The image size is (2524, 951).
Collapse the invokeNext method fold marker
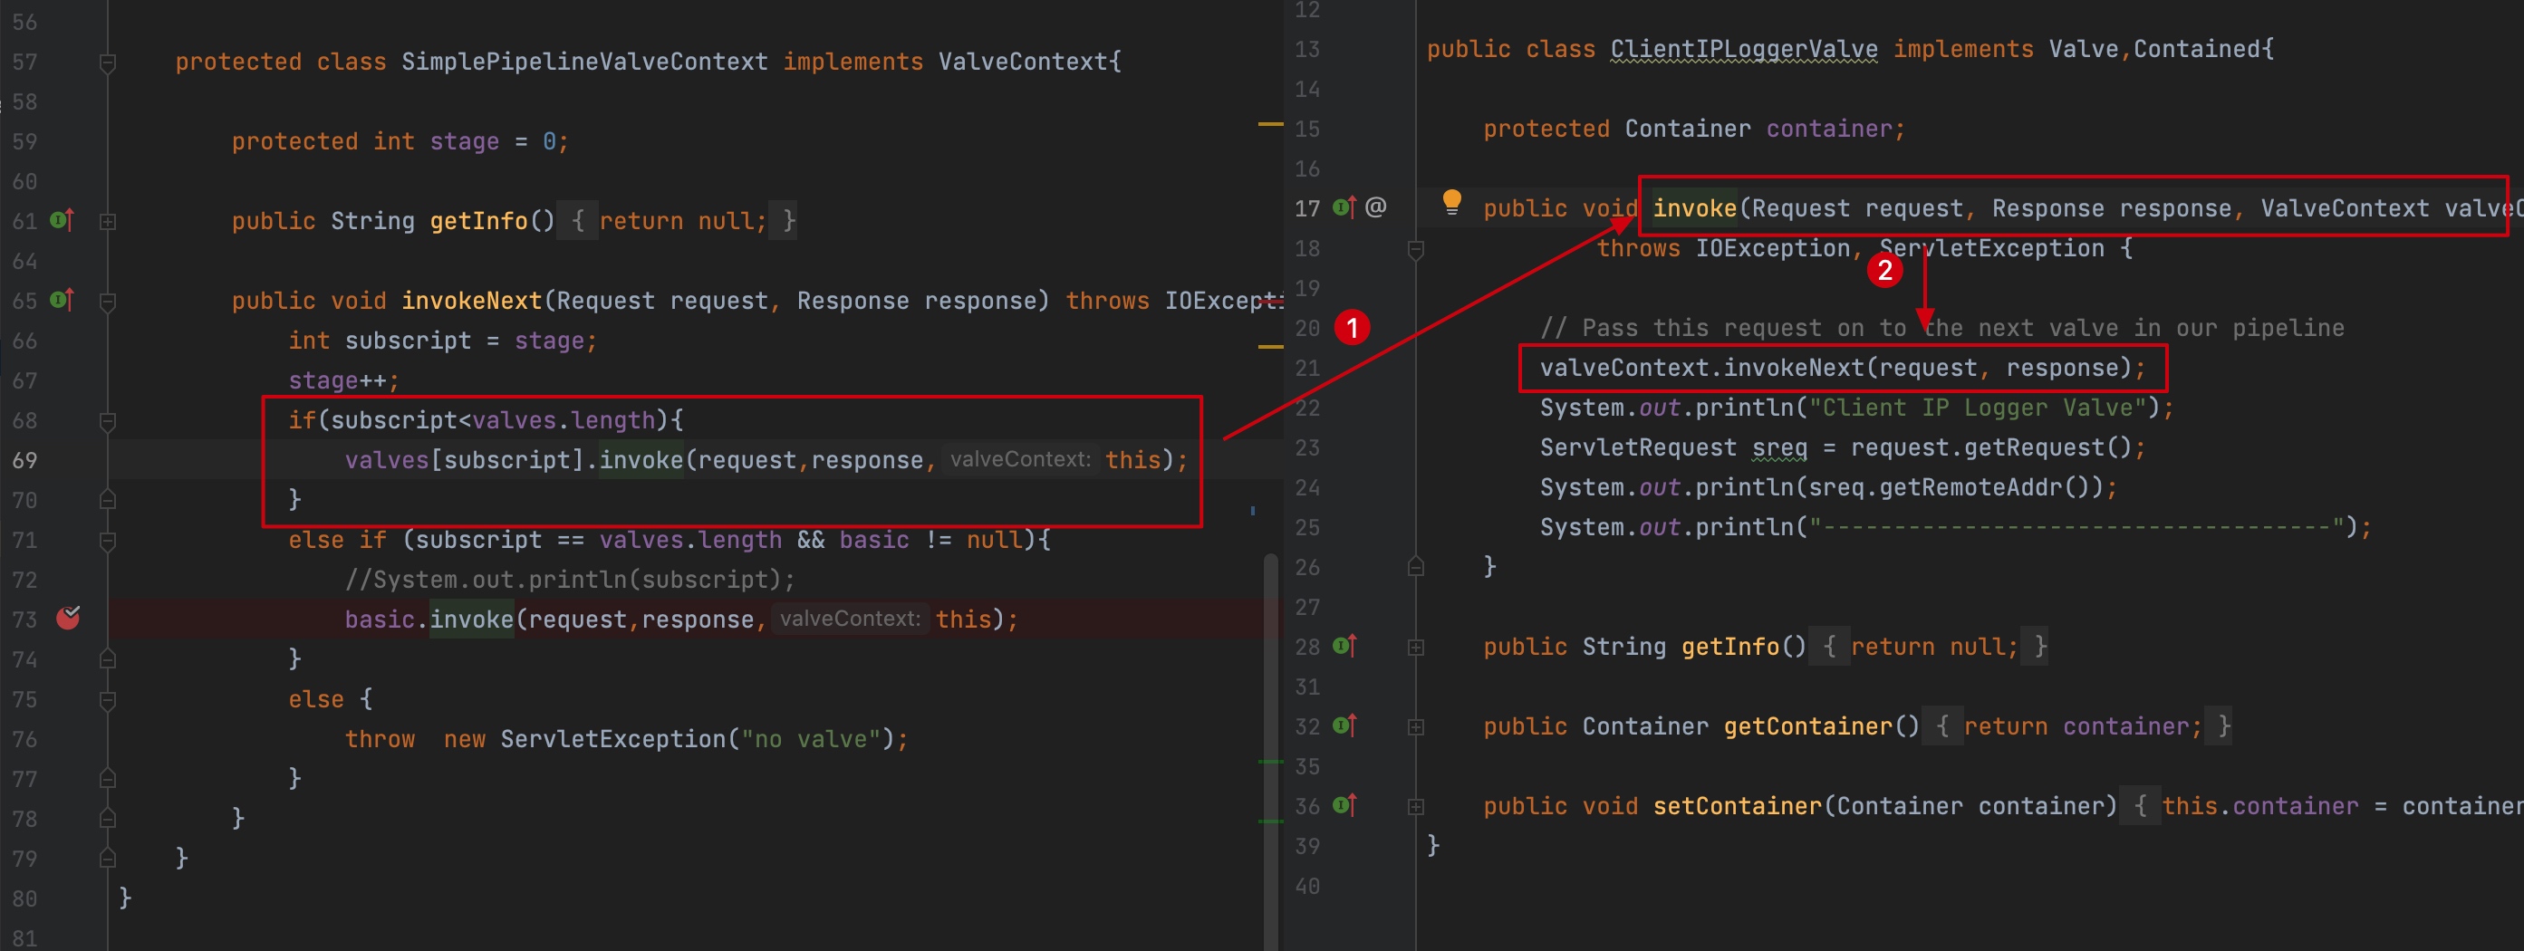pos(108,302)
